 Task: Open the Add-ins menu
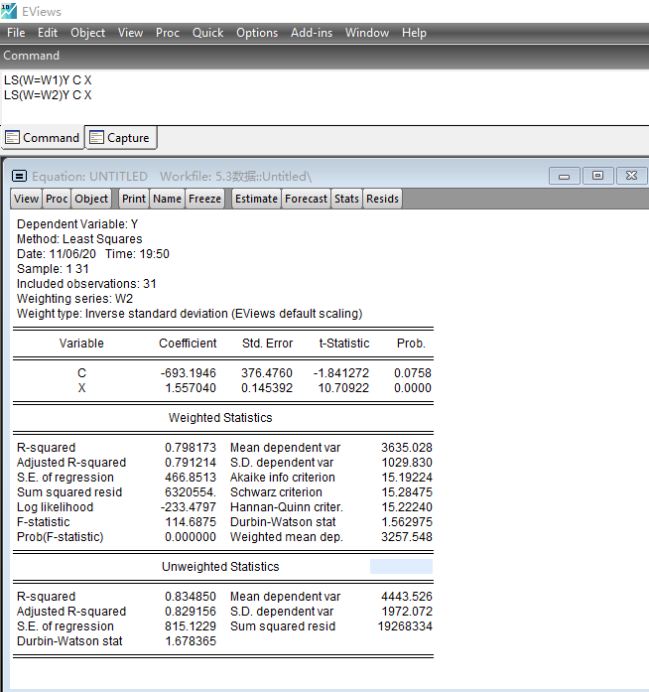(312, 33)
